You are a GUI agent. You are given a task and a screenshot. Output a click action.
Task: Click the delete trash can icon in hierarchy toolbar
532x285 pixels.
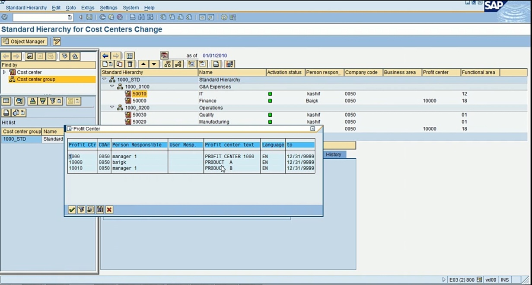[x=130, y=64]
